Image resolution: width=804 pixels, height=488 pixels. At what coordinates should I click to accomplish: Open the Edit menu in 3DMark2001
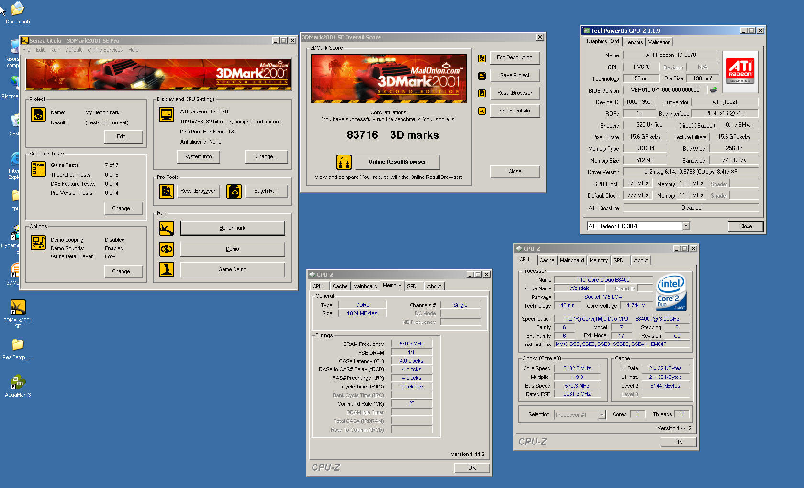[40, 50]
